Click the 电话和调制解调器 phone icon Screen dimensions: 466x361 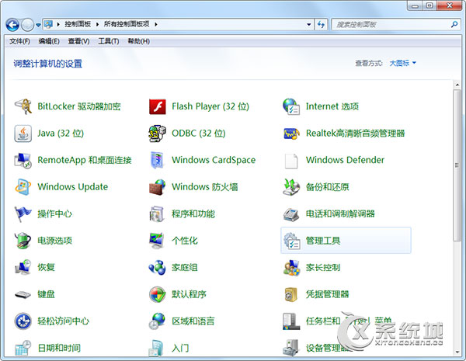[291, 214]
